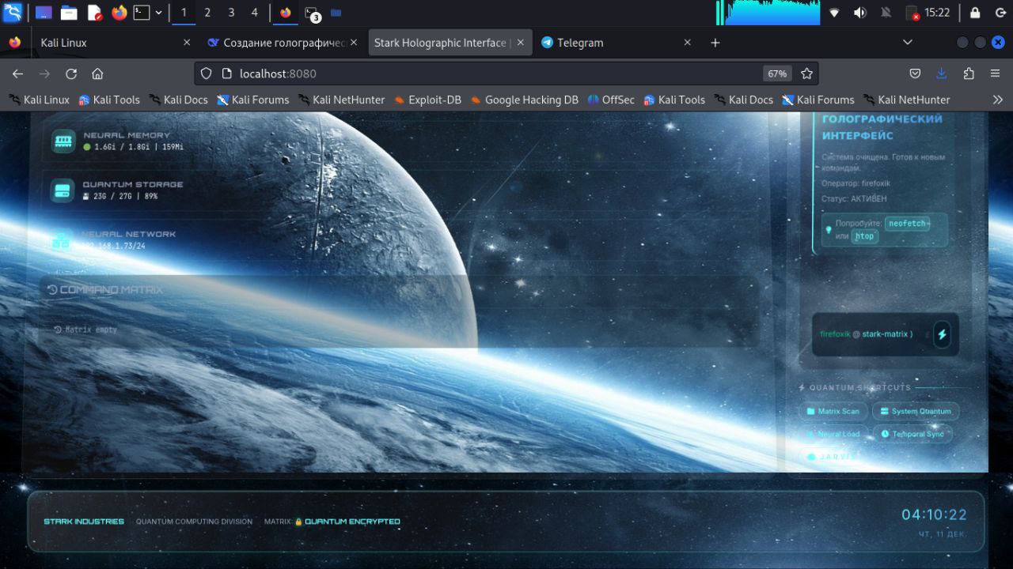
Task: Run the Temporal Sync shortcut
Action: coord(912,434)
